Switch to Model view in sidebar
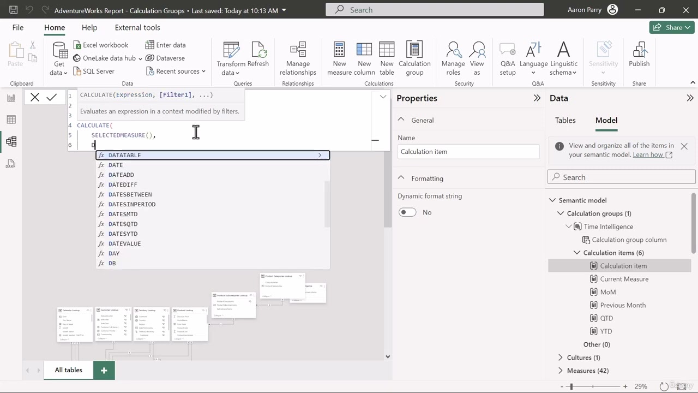Viewport: 698px width, 393px height. (x=11, y=141)
